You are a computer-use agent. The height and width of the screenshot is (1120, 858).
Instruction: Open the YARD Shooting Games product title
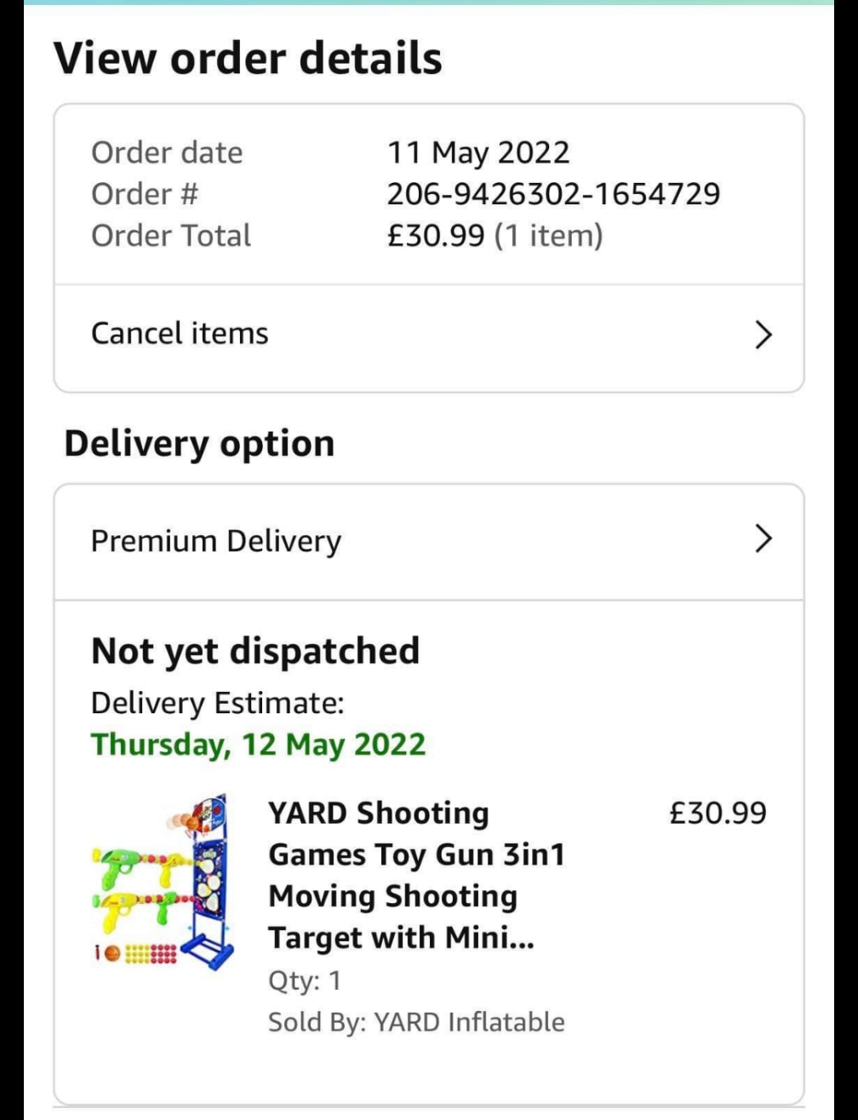click(x=416, y=875)
